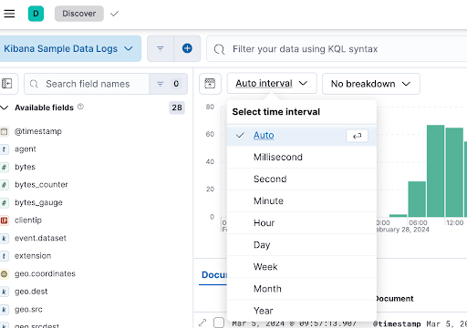Screen dimensions: 467x328
Task: Select the bytes_gauge field
Action: [x=38, y=202]
